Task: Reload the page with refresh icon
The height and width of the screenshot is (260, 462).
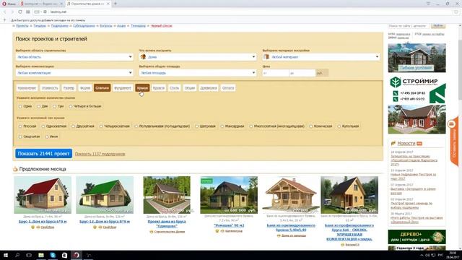Action: pos(20,12)
